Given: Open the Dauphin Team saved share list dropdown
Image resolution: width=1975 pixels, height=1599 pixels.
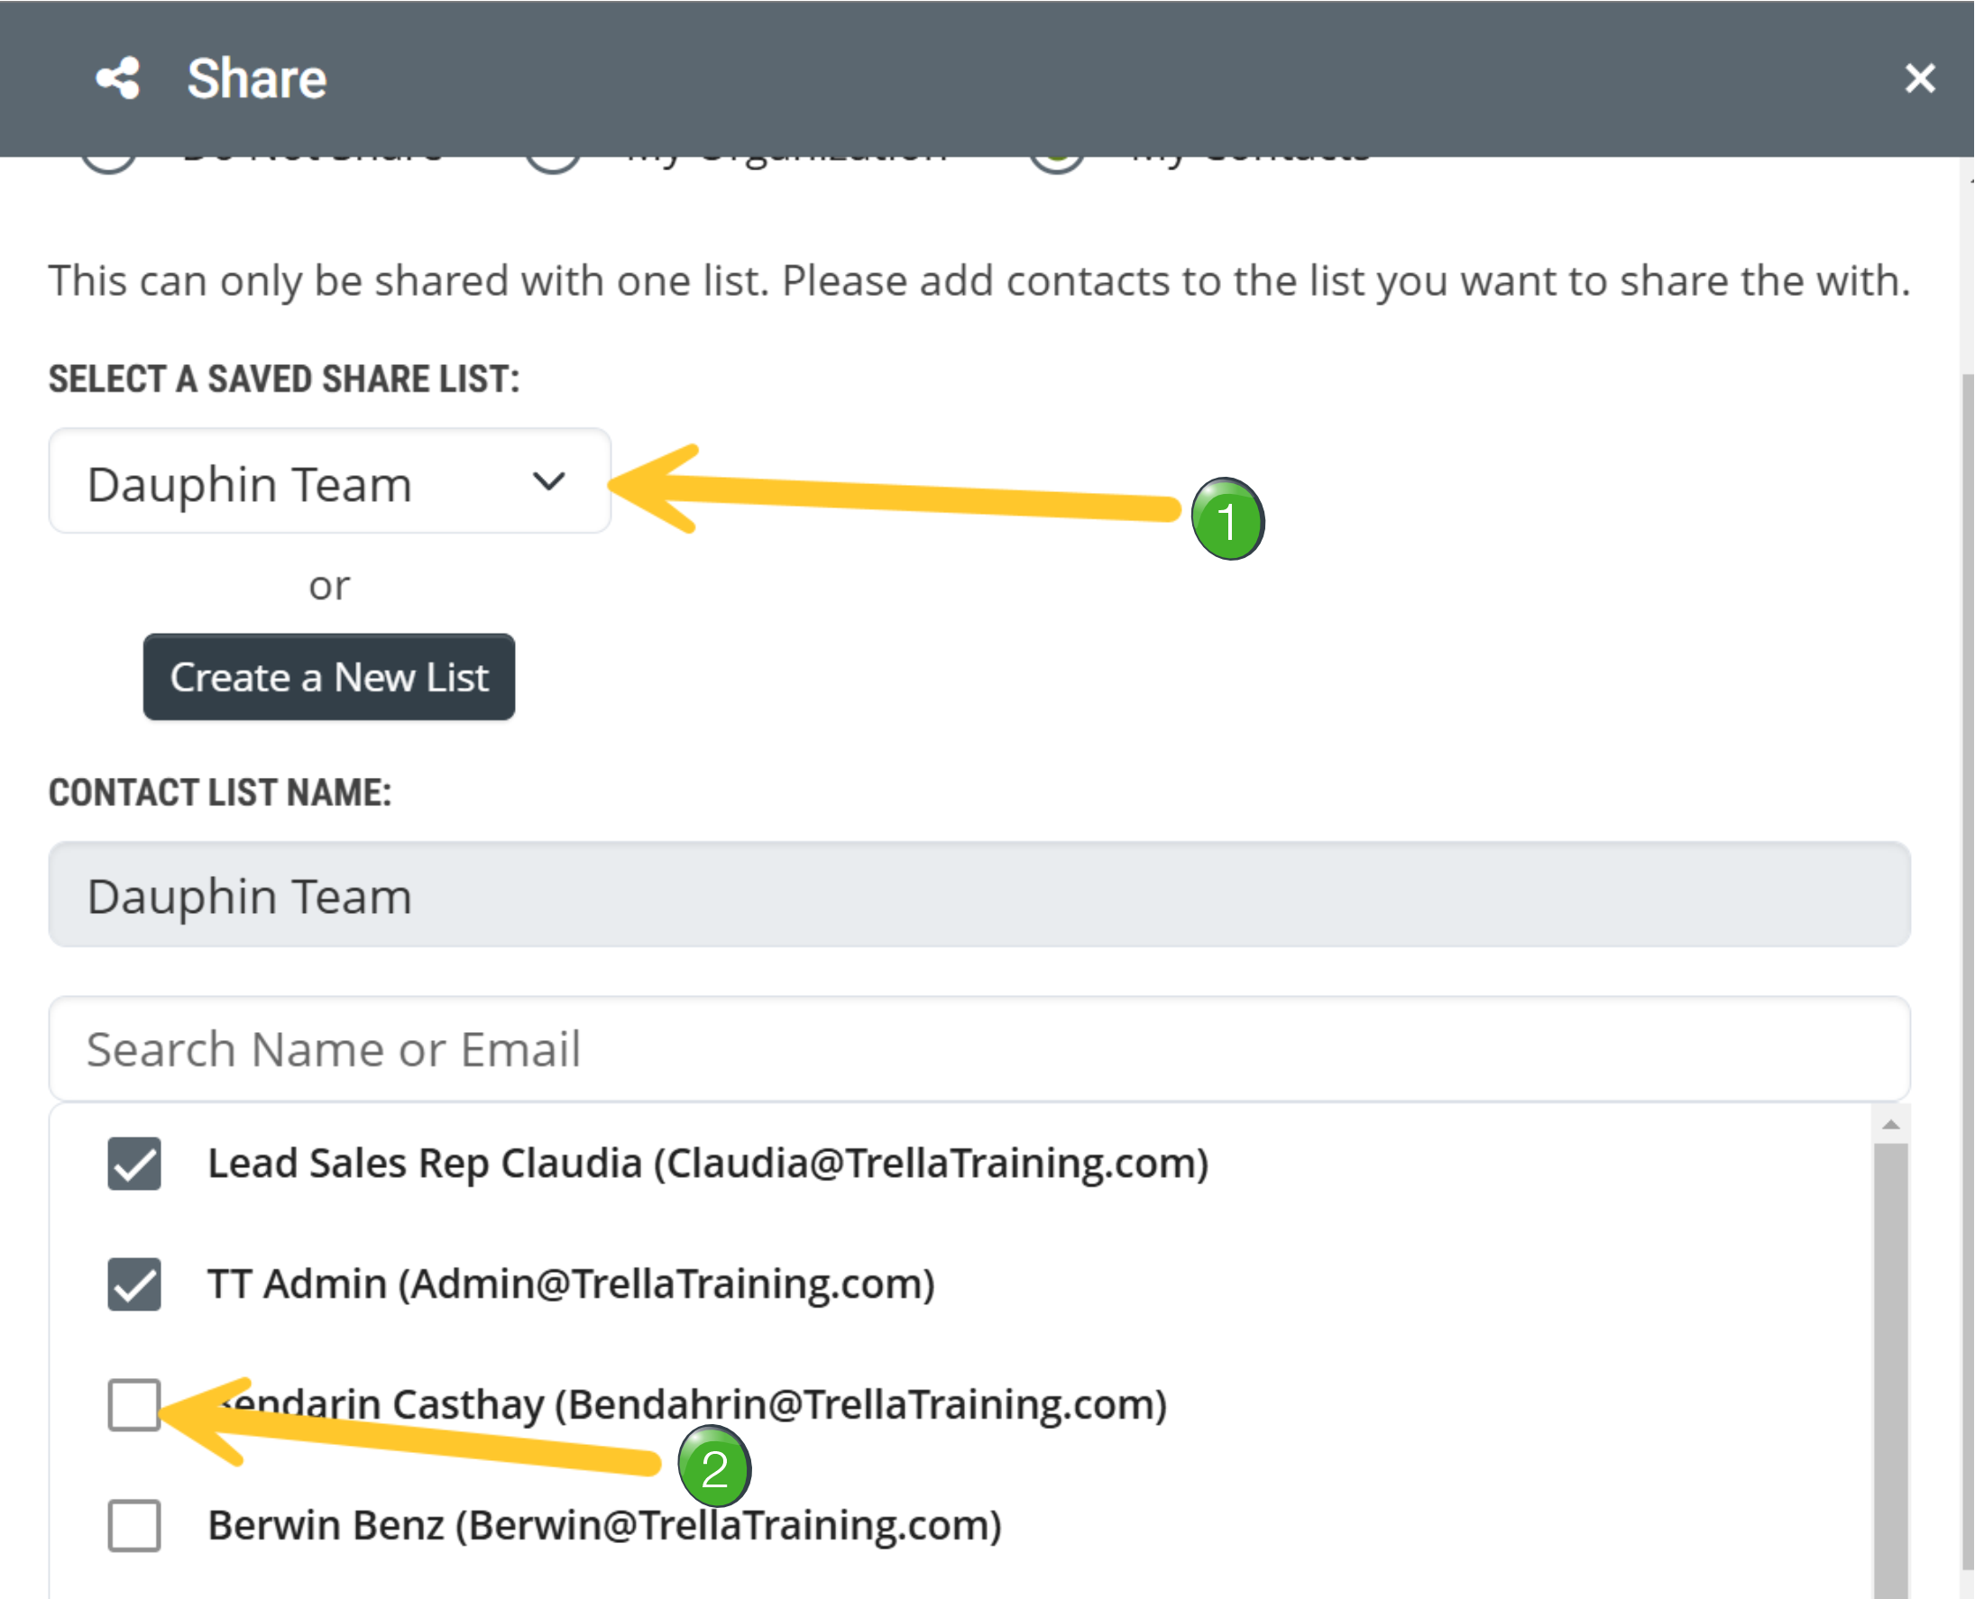Looking at the screenshot, I should point(329,480).
